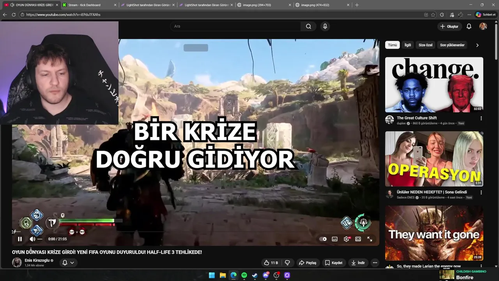Click the YouTube search field Ara
This screenshot has width=499, height=281.
(235, 26)
